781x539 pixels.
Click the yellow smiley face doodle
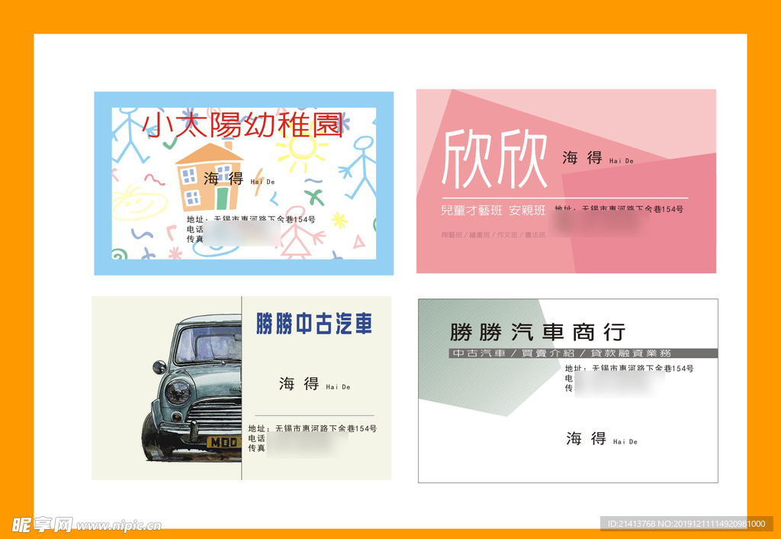point(138,203)
